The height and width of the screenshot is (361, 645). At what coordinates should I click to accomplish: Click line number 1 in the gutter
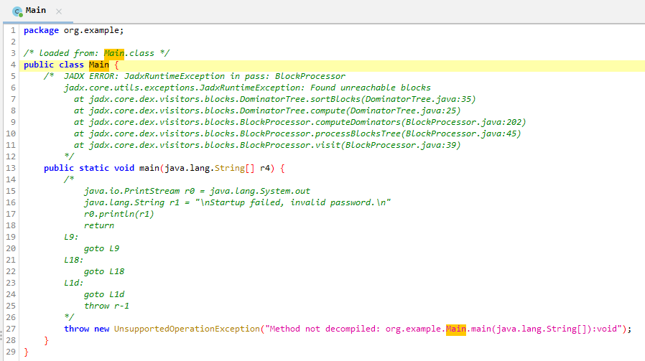(x=13, y=30)
